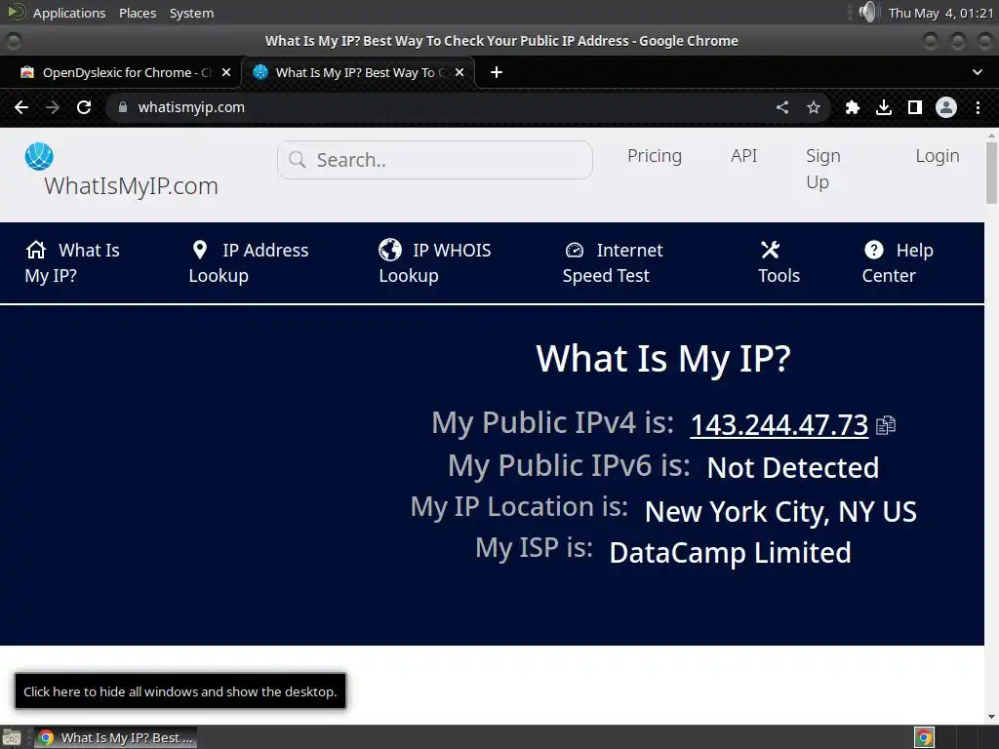The height and width of the screenshot is (749, 999).
Task: Click the DataCamp Limited ISP text
Action: point(730,553)
